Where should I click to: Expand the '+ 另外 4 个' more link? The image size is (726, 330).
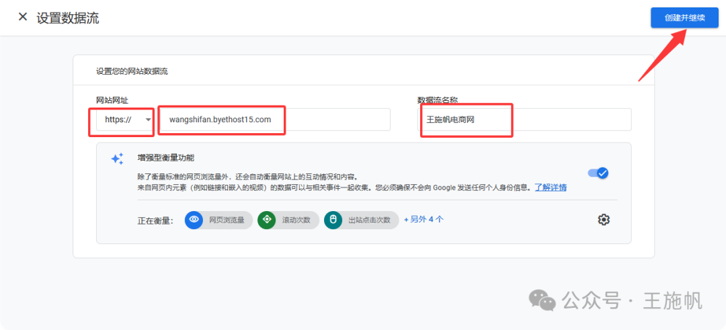point(424,219)
